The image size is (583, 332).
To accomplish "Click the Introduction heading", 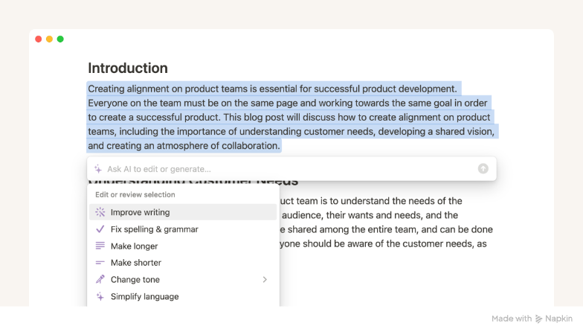I will (128, 68).
